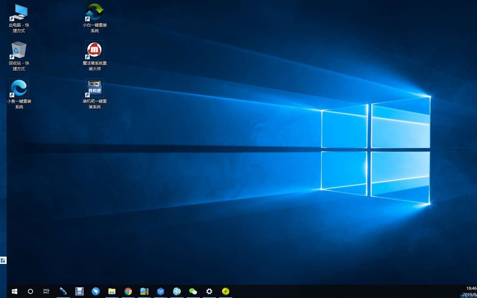Select the 小白一键重装系统 desktop icon
477x298 pixels.
(x=95, y=19)
